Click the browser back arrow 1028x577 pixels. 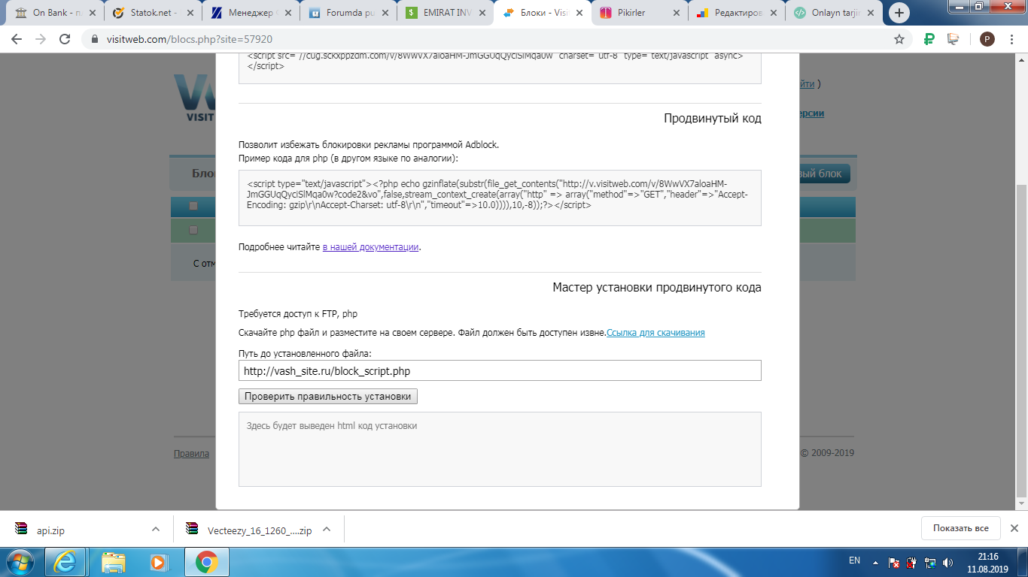tap(17, 39)
